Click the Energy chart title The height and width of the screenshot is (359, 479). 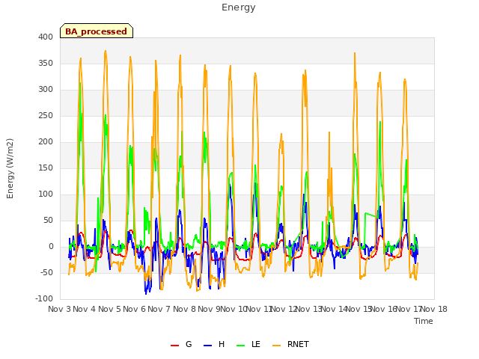pos(238,7)
